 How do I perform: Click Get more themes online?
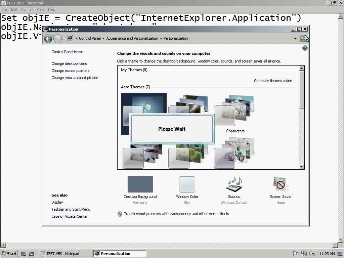point(273,81)
